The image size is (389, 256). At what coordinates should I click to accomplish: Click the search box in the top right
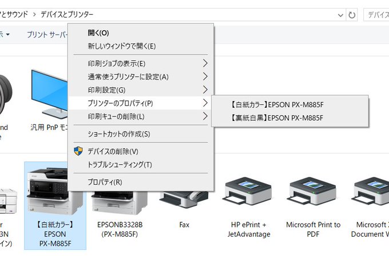coord(376,15)
